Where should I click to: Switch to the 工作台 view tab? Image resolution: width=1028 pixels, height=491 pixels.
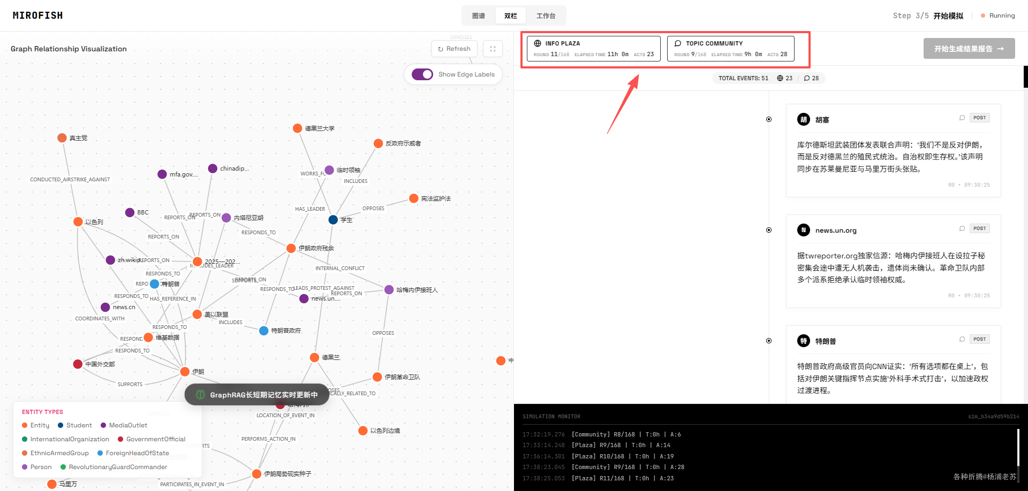point(546,16)
